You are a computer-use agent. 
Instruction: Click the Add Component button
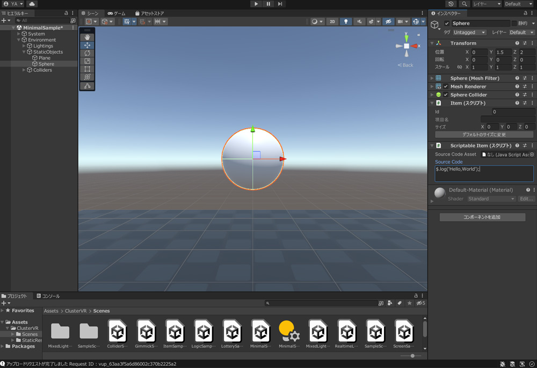482,217
